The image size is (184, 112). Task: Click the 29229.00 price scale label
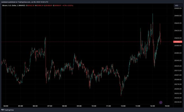pyautogui.click(x=178, y=102)
